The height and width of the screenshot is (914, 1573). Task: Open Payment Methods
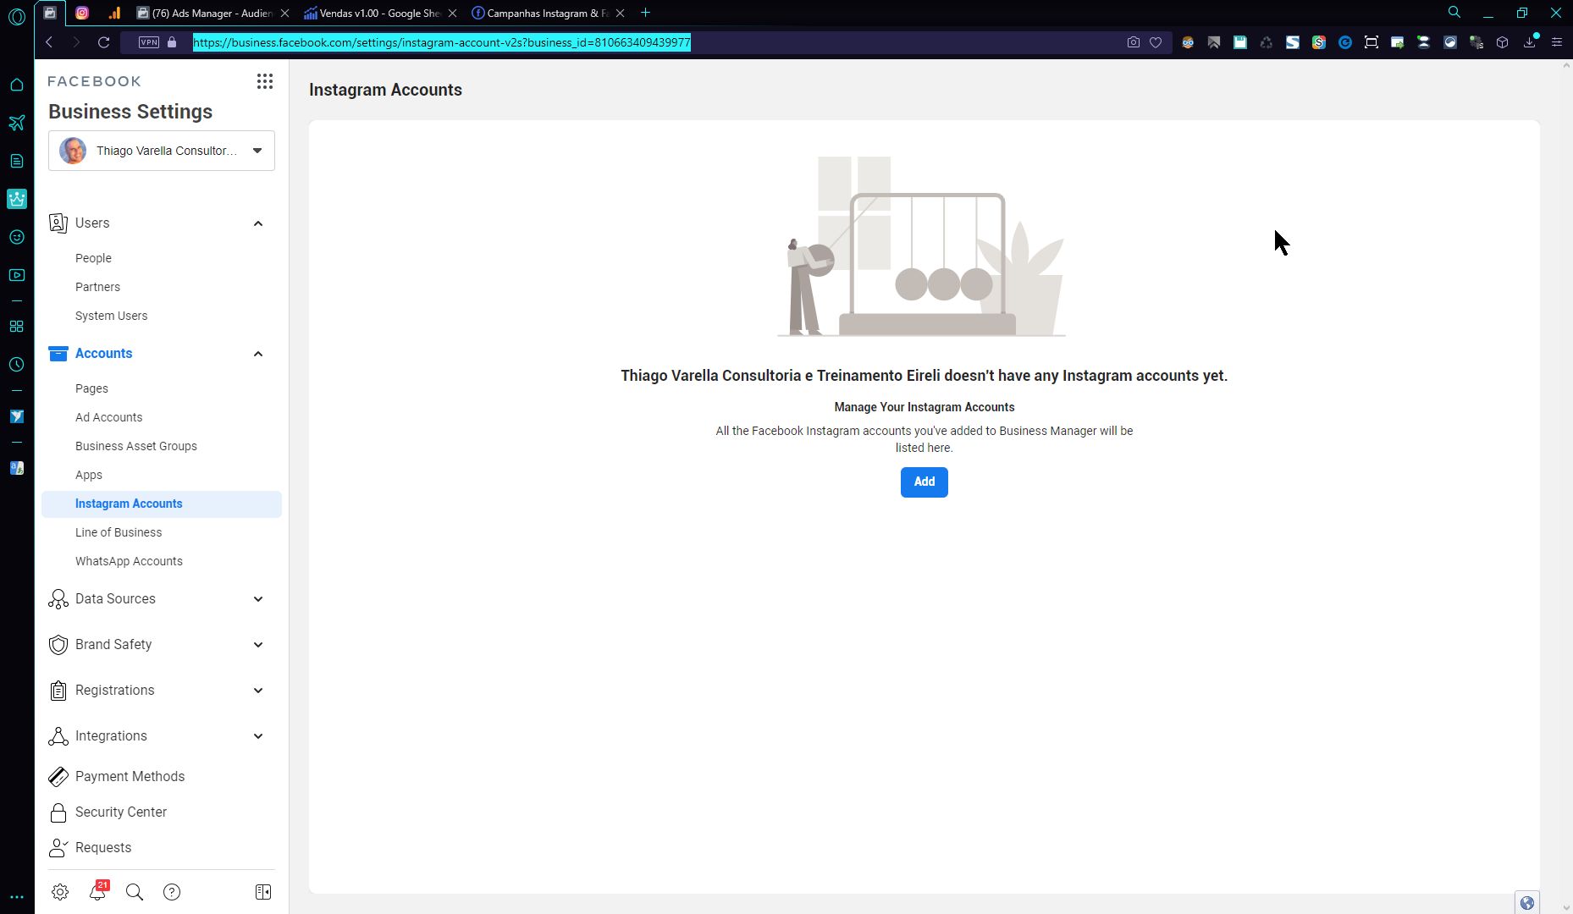click(130, 777)
